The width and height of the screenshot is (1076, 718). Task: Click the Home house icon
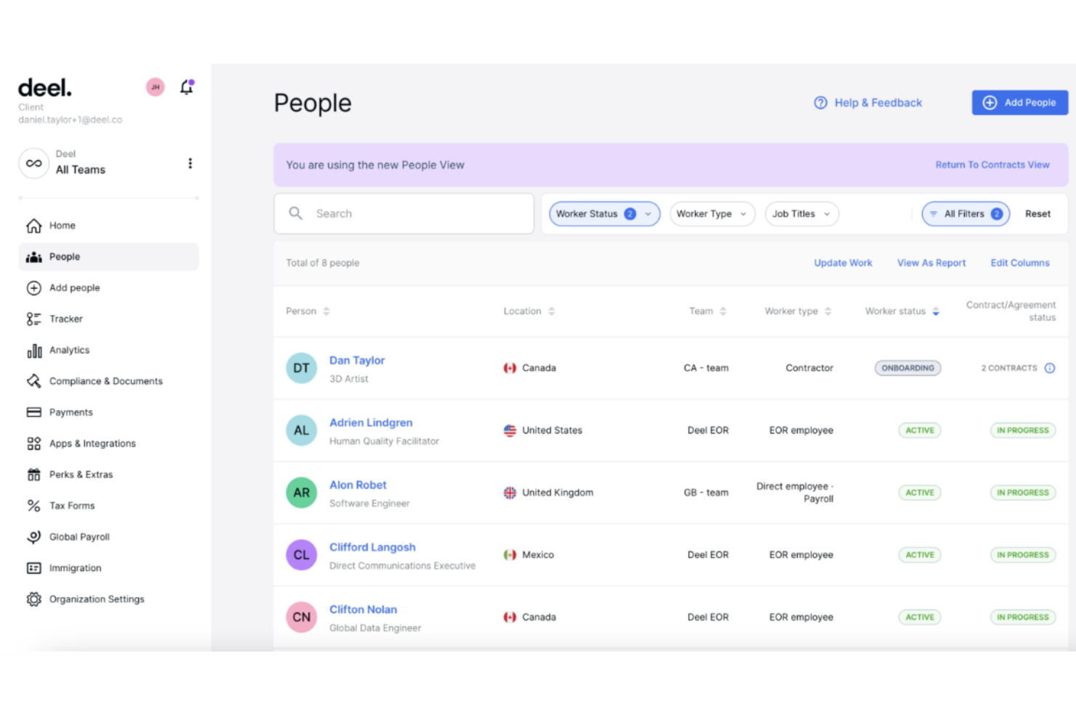pos(33,226)
